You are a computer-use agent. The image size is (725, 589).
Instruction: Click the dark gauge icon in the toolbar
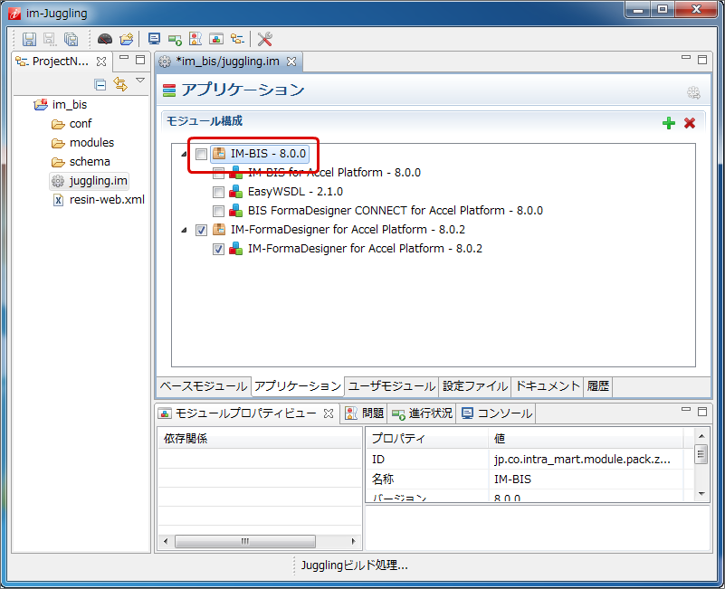(x=105, y=39)
